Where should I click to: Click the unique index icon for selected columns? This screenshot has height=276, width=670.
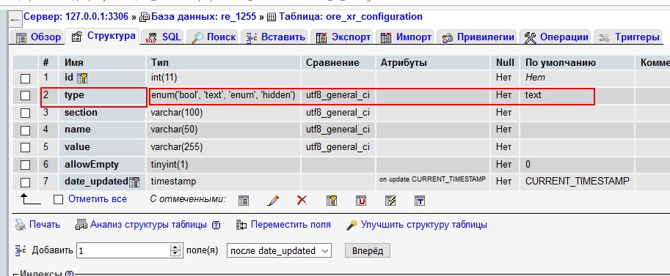pos(361,200)
